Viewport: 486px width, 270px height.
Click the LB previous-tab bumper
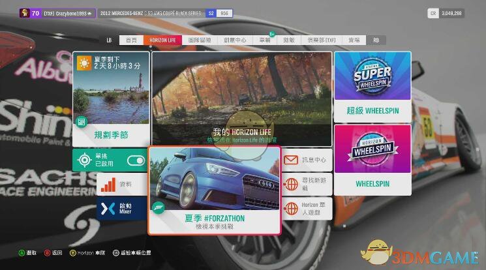(109, 40)
